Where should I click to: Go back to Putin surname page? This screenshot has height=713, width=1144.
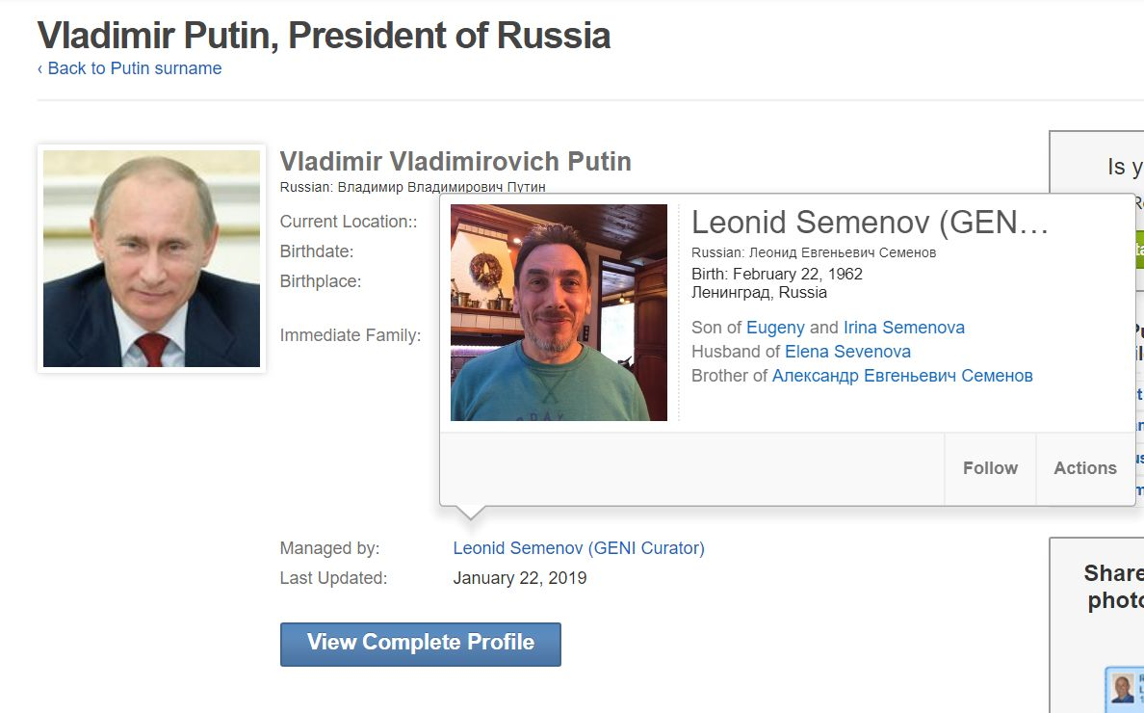tap(129, 68)
